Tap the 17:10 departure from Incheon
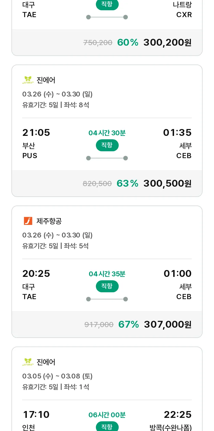214x431 pixels. pos(36,414)
